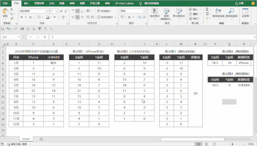Open the 文件 tab

click(5, 3)
